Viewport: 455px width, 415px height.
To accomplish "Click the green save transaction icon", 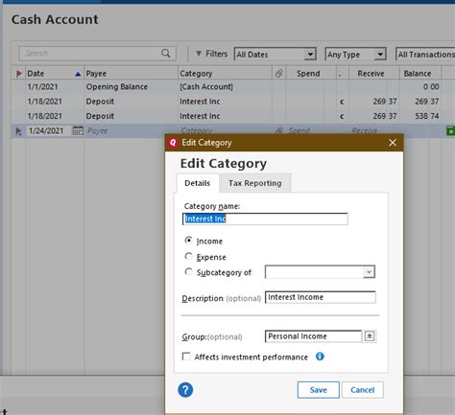I will [x=450, y=130].
